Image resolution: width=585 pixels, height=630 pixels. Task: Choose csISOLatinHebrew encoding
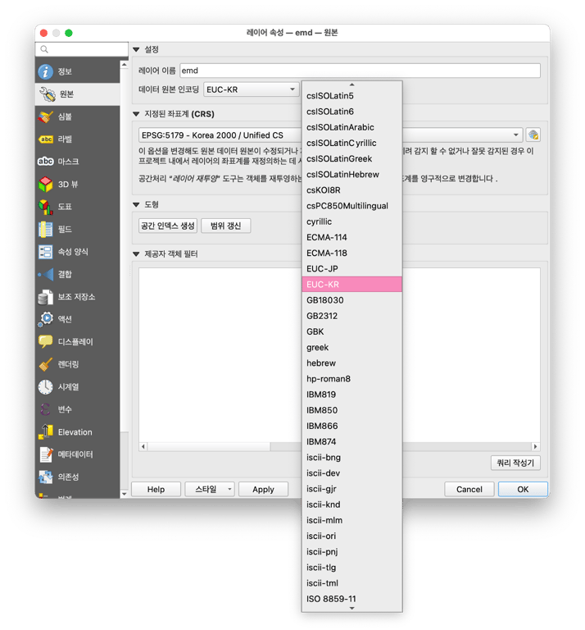351,175
